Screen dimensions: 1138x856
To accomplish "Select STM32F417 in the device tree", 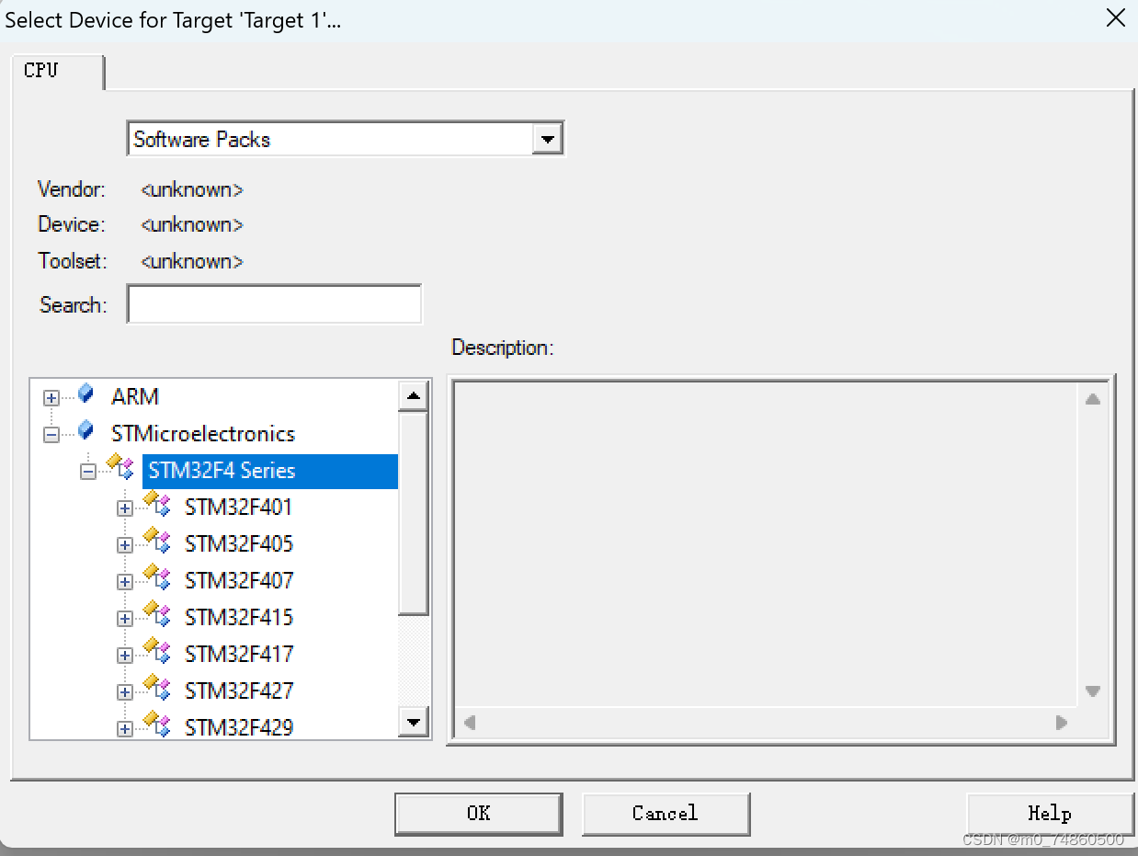I will tap(239, 654).
